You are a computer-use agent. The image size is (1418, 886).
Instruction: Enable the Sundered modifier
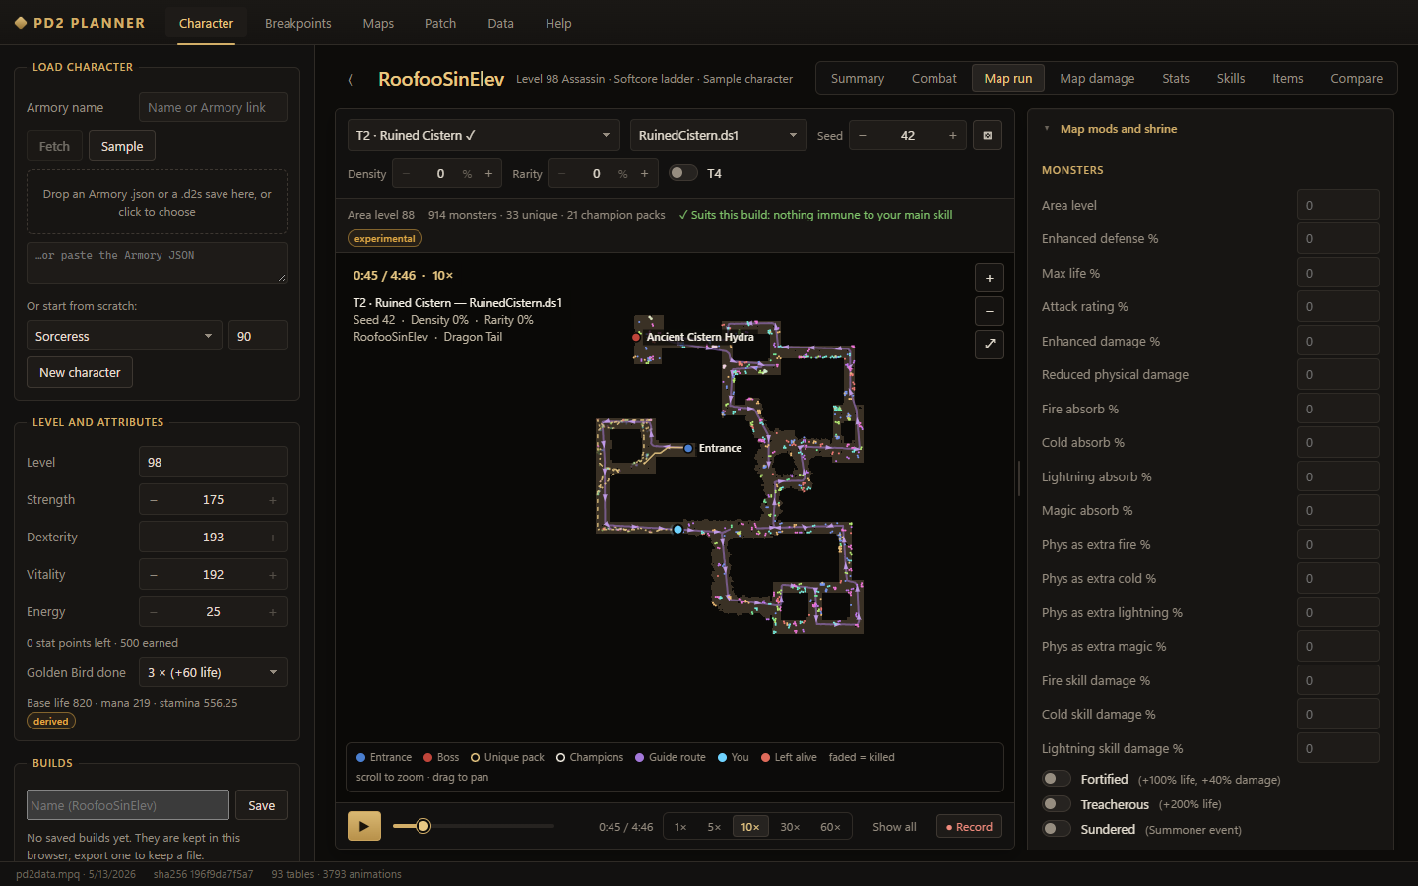pos(1057,829)
